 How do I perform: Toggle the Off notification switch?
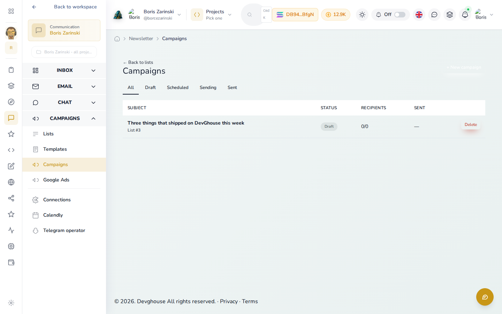point(400,15)
